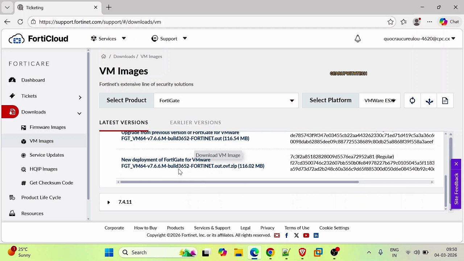The width and height of the screenshot is (464, 261).
Task: Click the refresh icon beside Select Platform
Action: [x=412, y=101]
